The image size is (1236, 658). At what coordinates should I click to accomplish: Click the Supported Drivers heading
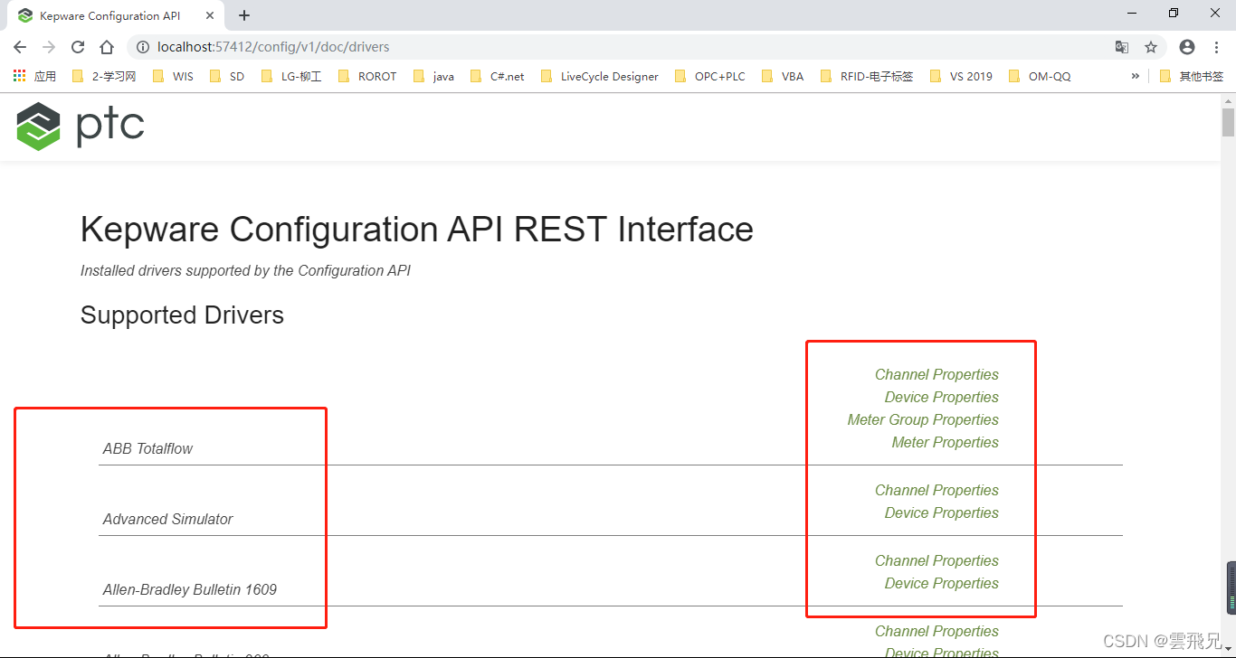point(182,315)
